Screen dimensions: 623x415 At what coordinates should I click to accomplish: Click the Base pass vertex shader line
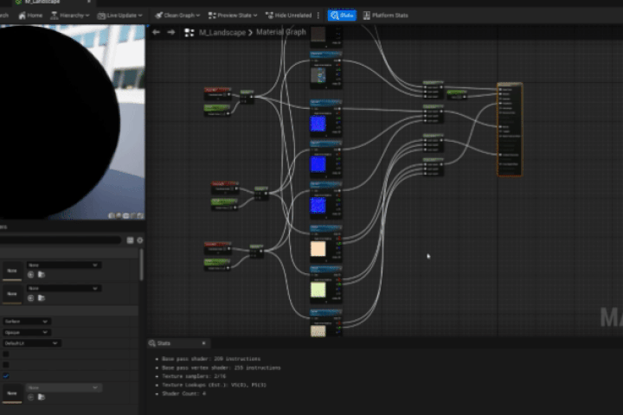(x=221, y=367)
